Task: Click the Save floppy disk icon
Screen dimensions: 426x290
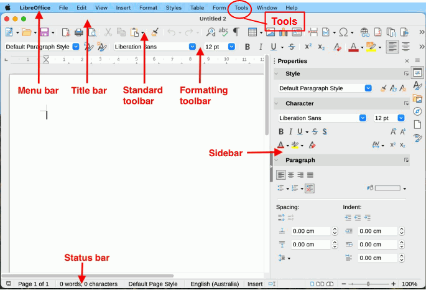Action: (x=44, y=32)
